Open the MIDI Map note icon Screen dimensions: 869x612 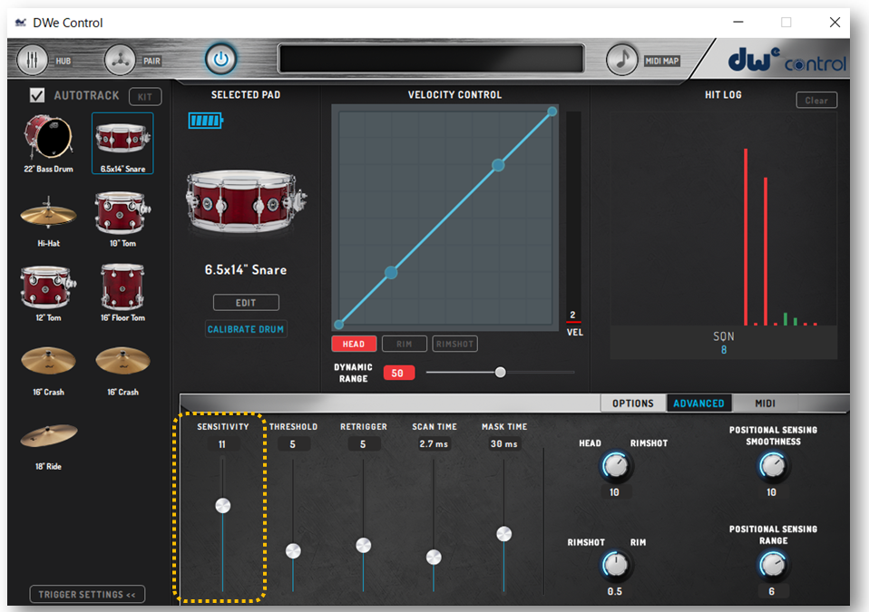[622, 59]
